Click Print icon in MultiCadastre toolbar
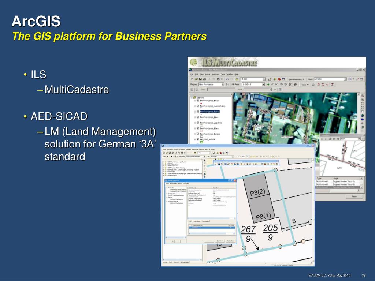375x281 pixels. click(x=204, y=79)
